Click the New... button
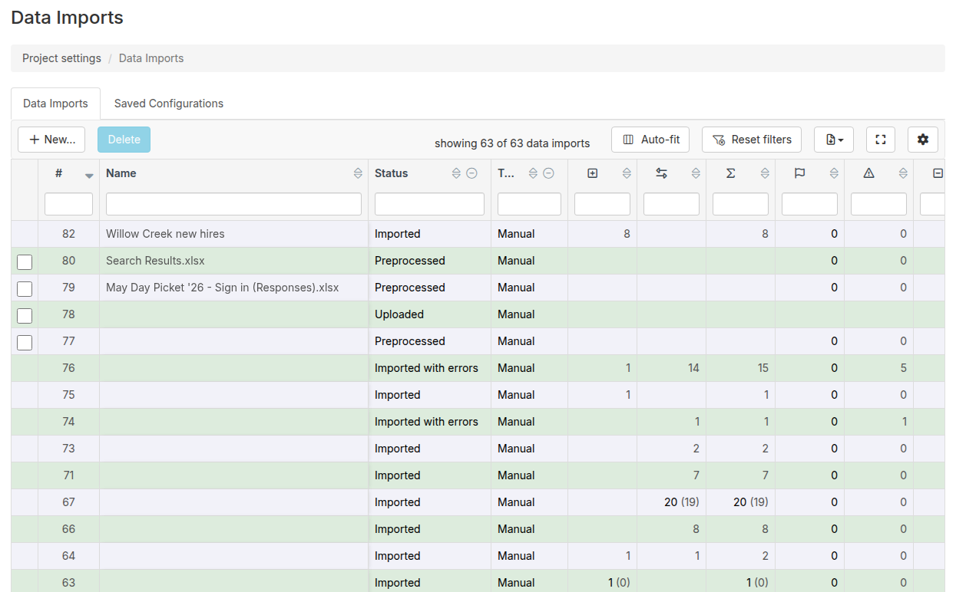 click(51, 140)
